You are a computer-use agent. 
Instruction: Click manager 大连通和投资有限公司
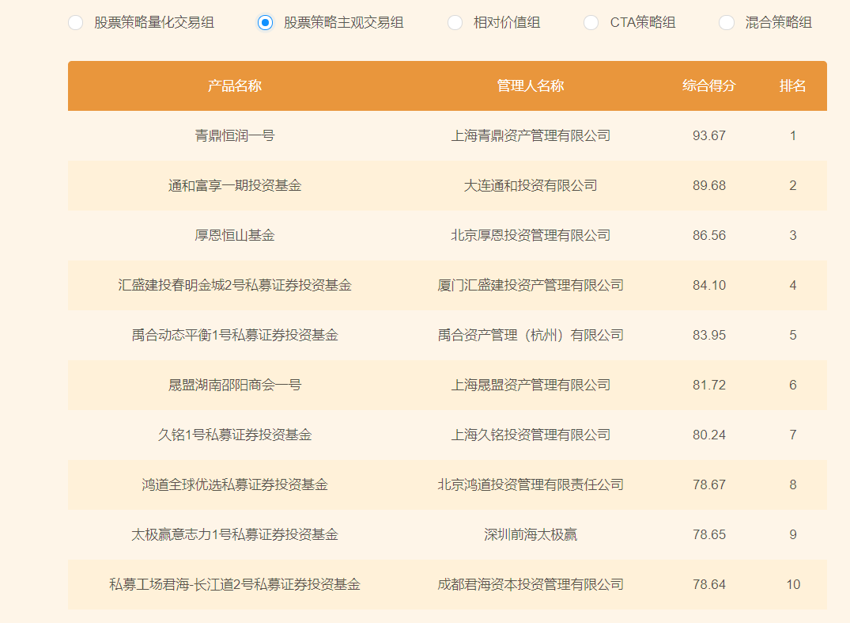click(531, 185)
